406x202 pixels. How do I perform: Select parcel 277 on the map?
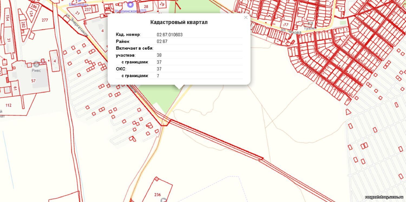pyautogui.click(x=45, y=20)
